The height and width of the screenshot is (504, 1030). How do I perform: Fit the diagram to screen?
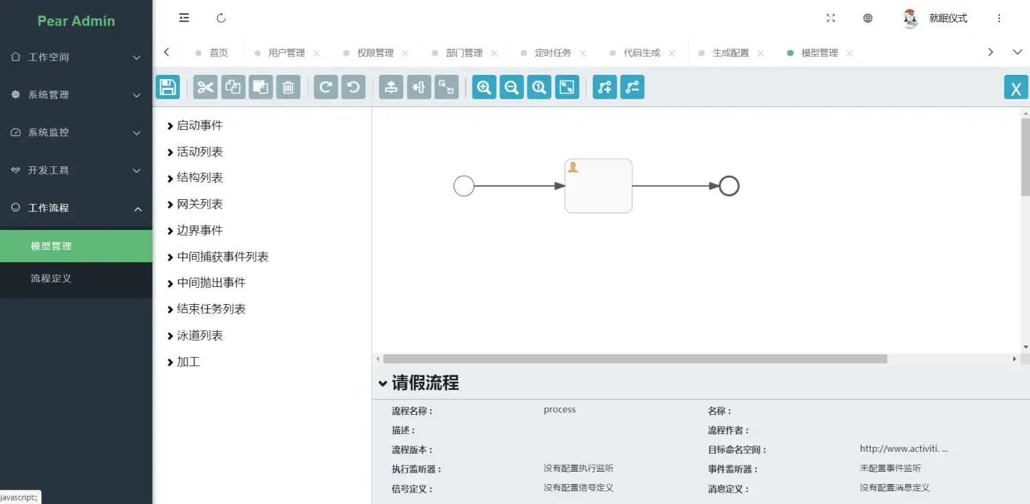point(566,87)
